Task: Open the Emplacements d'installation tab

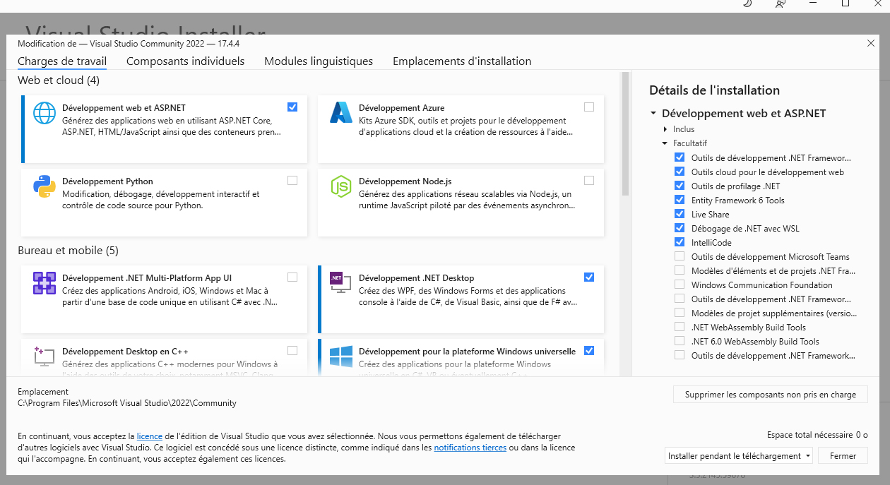Action: pyautogui.click(x=462, y=61)
